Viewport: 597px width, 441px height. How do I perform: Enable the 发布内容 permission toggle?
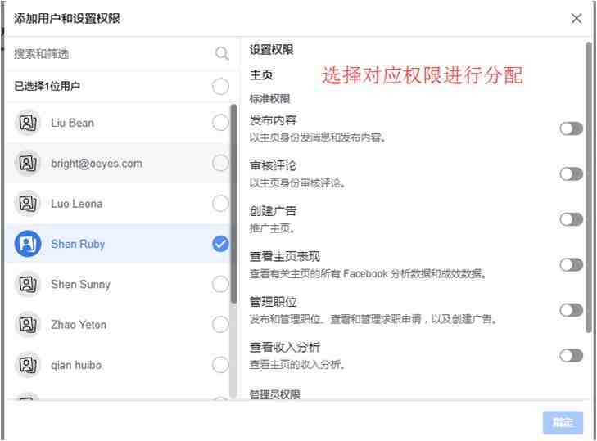[x=571, y=128]
